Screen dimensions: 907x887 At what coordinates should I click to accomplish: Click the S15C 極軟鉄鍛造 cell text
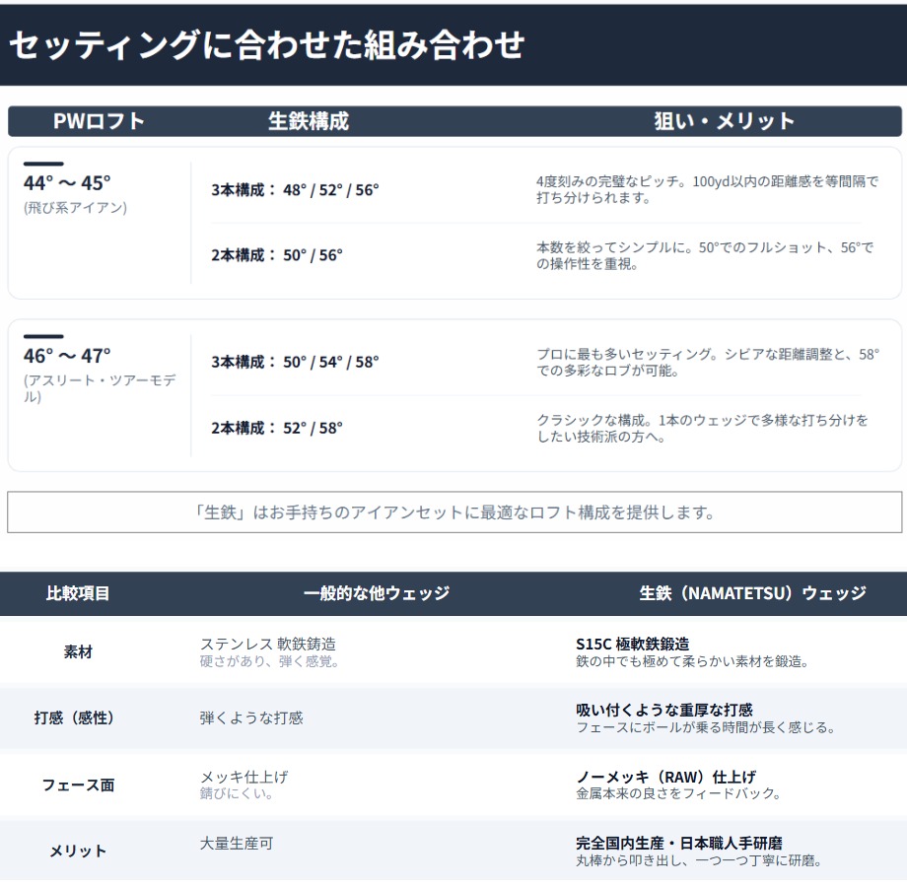(x=632, y=645)
